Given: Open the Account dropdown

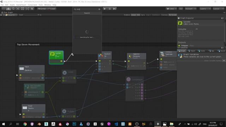Looking at the screenshot, I should pos(191,9).
